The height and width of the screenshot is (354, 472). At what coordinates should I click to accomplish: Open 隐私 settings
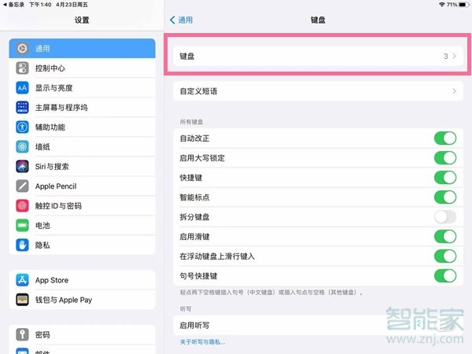click(82, 245)
